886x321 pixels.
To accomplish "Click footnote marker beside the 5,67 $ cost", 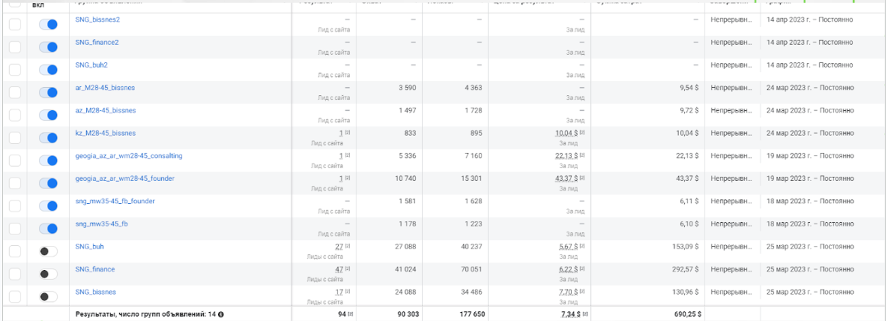I will tap(582, 246).
